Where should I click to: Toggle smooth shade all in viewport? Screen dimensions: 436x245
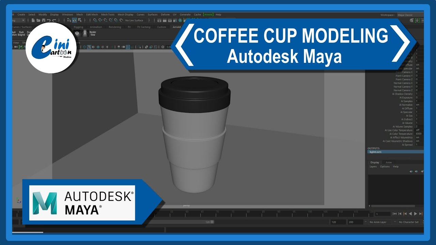tap(89, 47)
